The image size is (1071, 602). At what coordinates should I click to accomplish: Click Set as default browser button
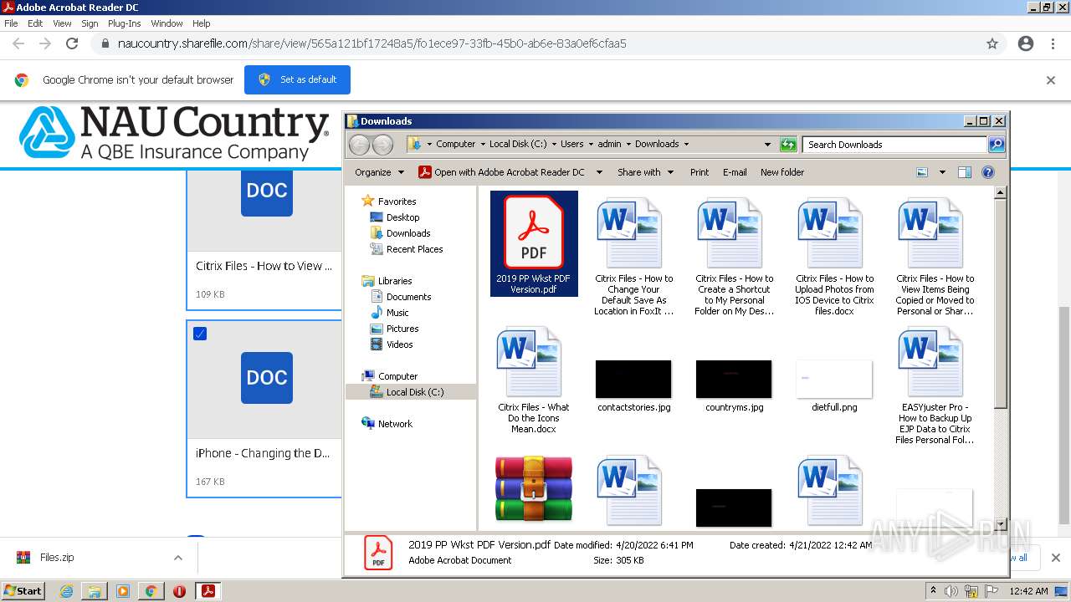click(x=297, y=79)
